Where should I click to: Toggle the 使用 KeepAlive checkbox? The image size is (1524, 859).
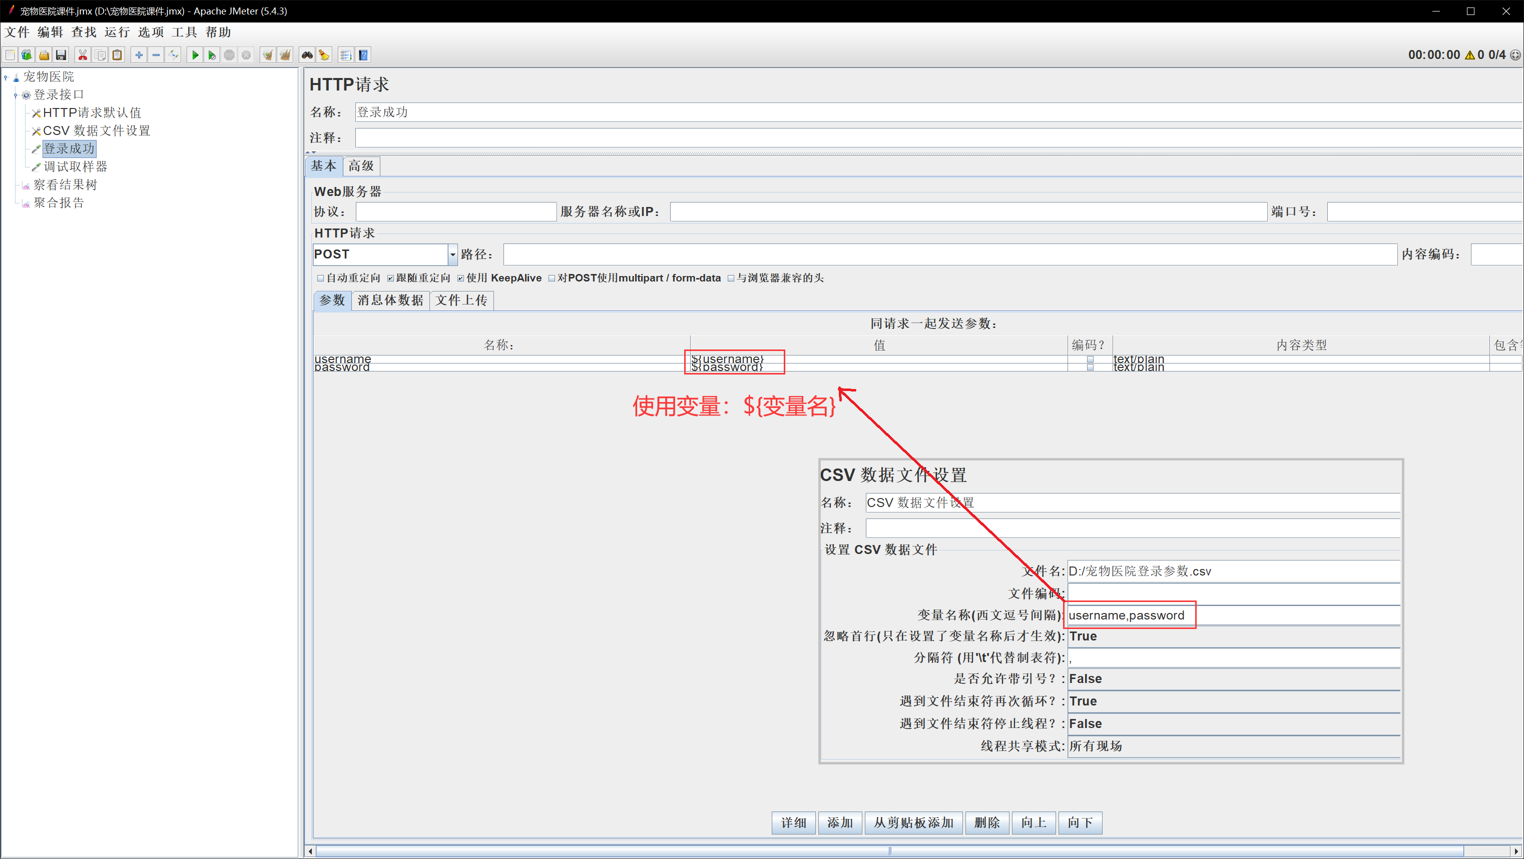click(461, 278)
